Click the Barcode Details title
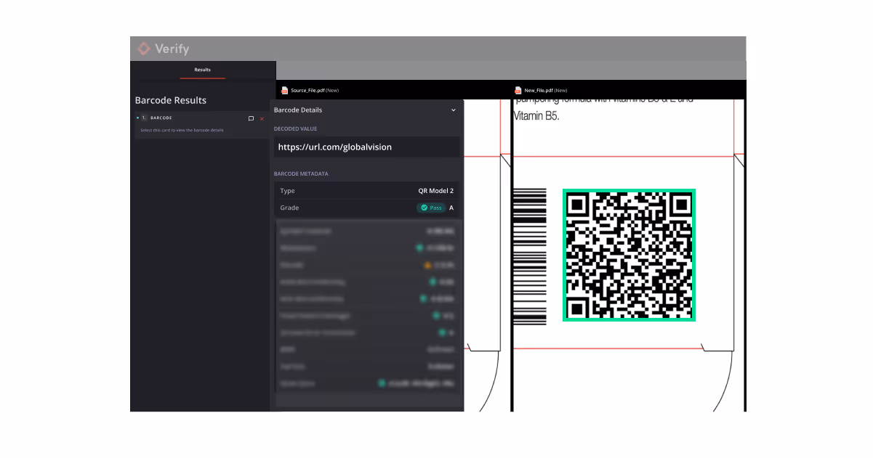 coord(298,110)
